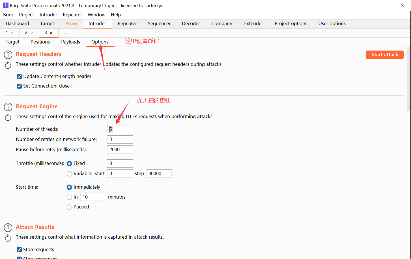
Task: Restore defaults for Attack Results section
Action: tap(8, 238)
